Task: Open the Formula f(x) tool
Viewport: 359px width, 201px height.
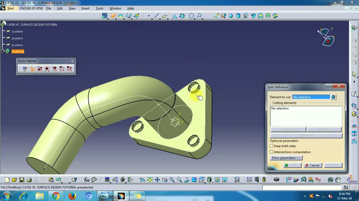Action: [x=87, y=180]
